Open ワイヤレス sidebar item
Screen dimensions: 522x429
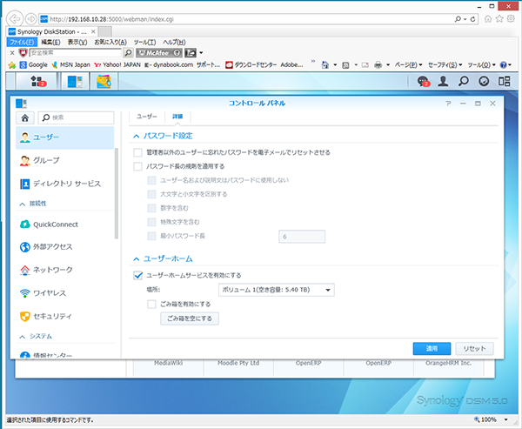65,293
